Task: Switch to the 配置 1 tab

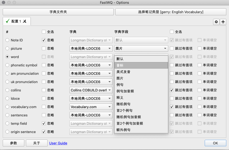Action: (16, 21)
